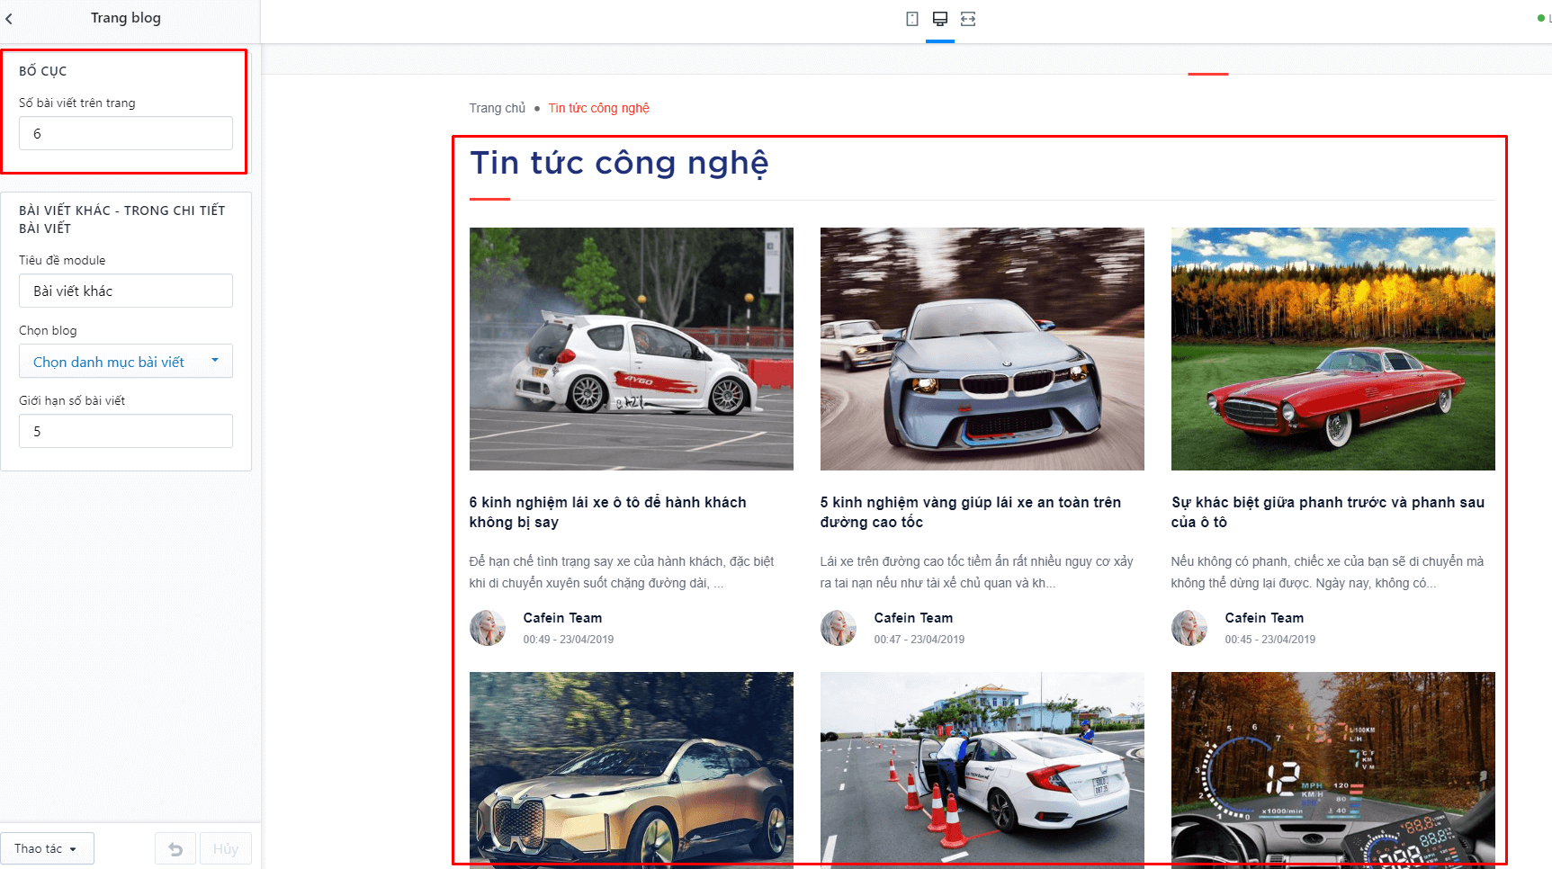Click the red Tin tức công nghệ breadcrumb

(x=598, y=108)
